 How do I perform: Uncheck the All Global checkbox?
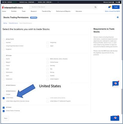4,107
